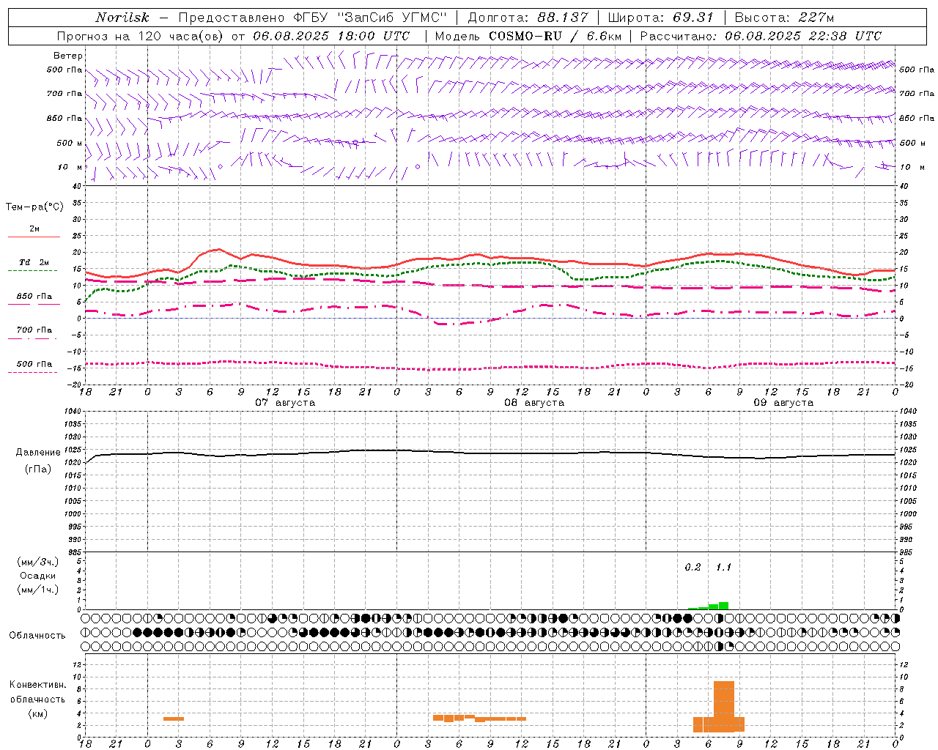This screenshot has height=750, width=938.
Task: Click the '07 августа' date label
Action: click(285, 403)
